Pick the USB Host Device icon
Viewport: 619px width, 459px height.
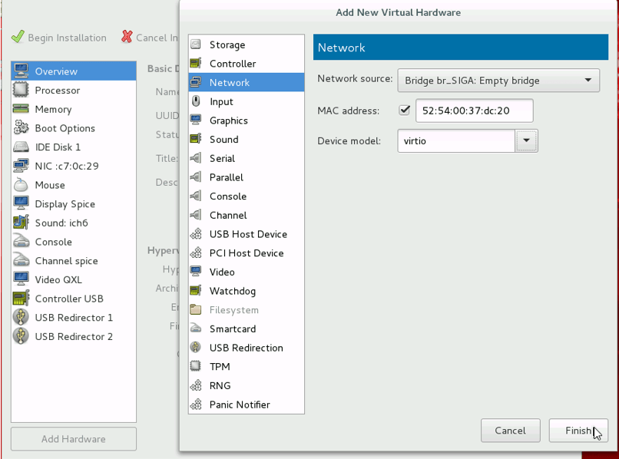click(196, 233)
